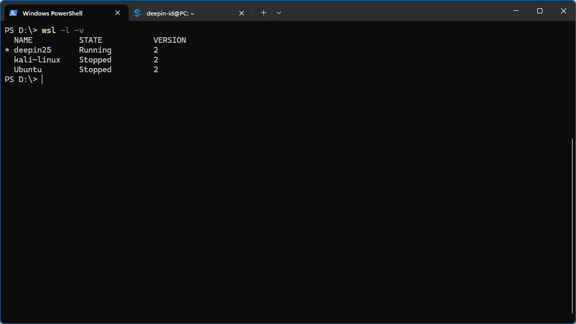Expand the new tab profile dropdown
The height and width of the screenshot is (324, 576).
click(279, 13)
